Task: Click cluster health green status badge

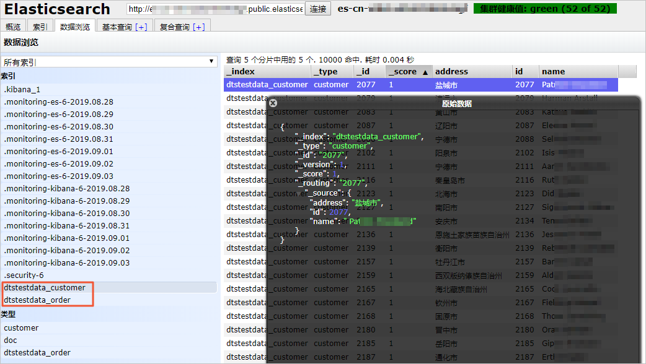Action: click(545, 9)
